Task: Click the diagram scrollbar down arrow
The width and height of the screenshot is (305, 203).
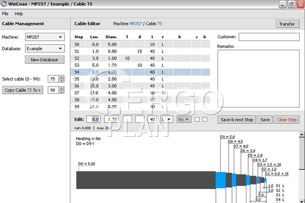Action: click(302, 201)
